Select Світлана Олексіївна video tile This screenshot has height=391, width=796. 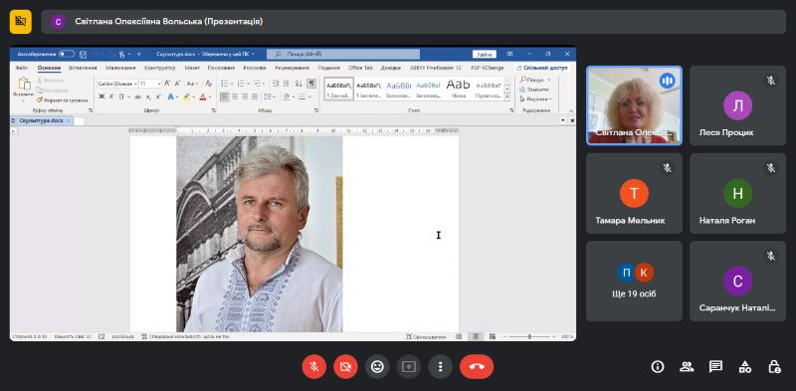tap(634, 105)
